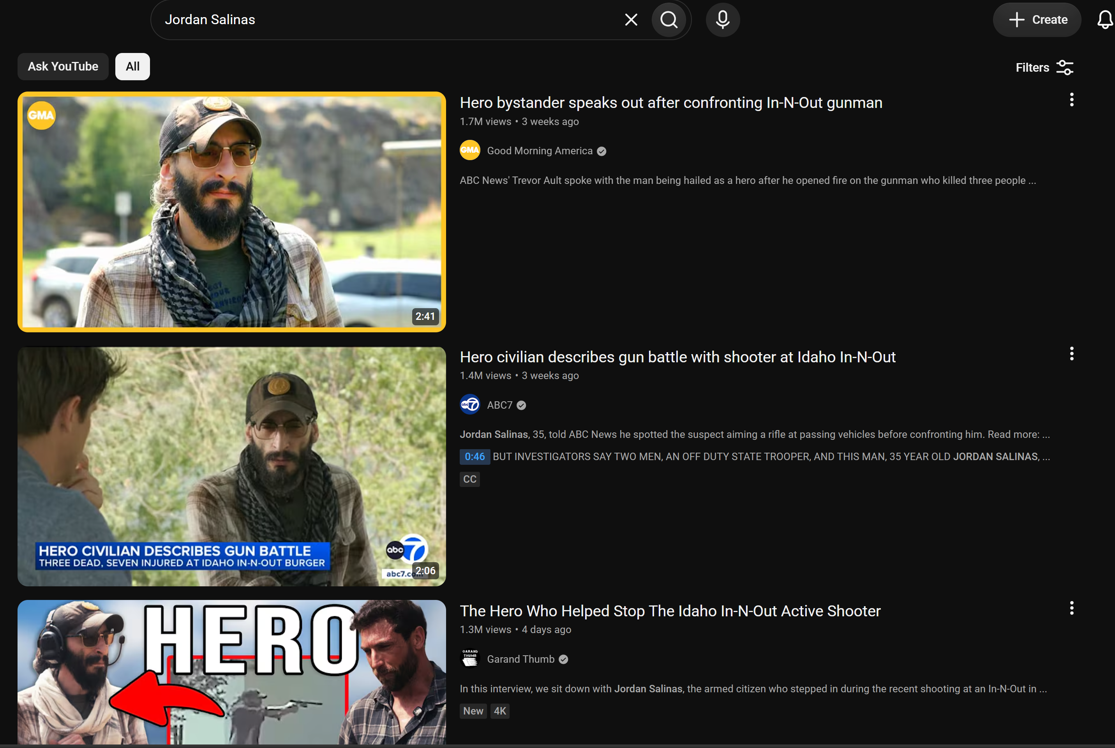Click the transcript line 'BUT INVESTIGATORS SAY TWO MEN'

[x=771, y=457]
